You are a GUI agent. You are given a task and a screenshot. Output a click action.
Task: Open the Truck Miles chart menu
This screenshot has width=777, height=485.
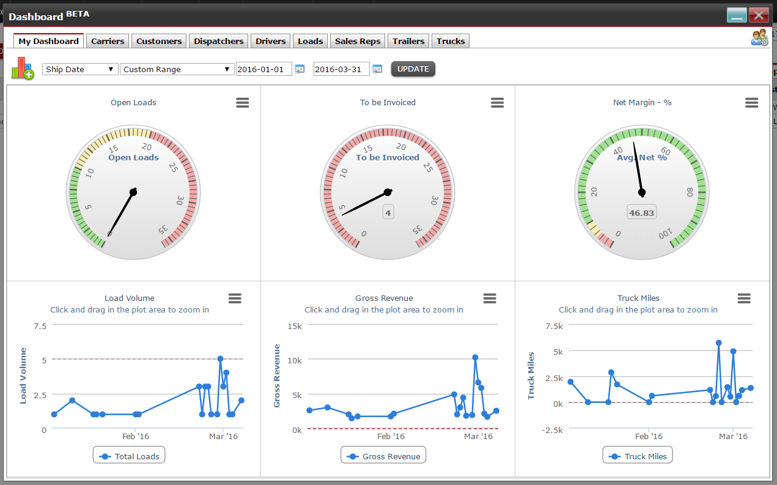pos(743,298)
